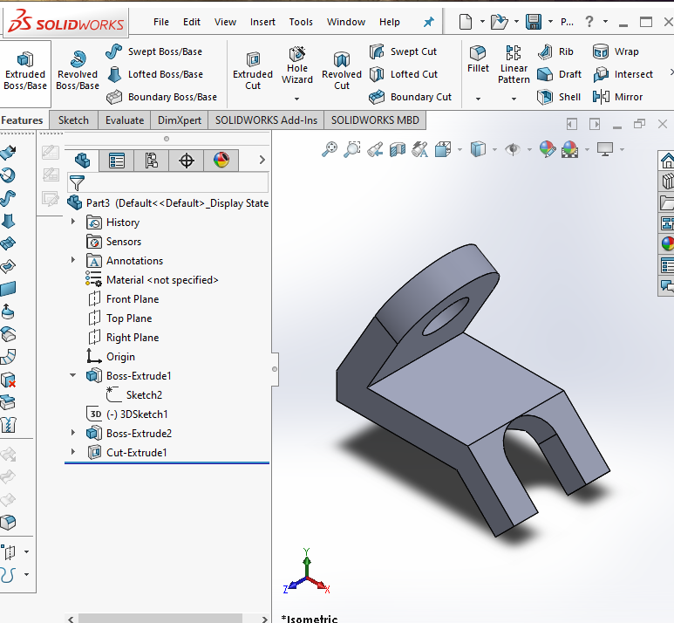The image size is (674, 623).
Task: Click the feature tree filter field
Action: 168,183
